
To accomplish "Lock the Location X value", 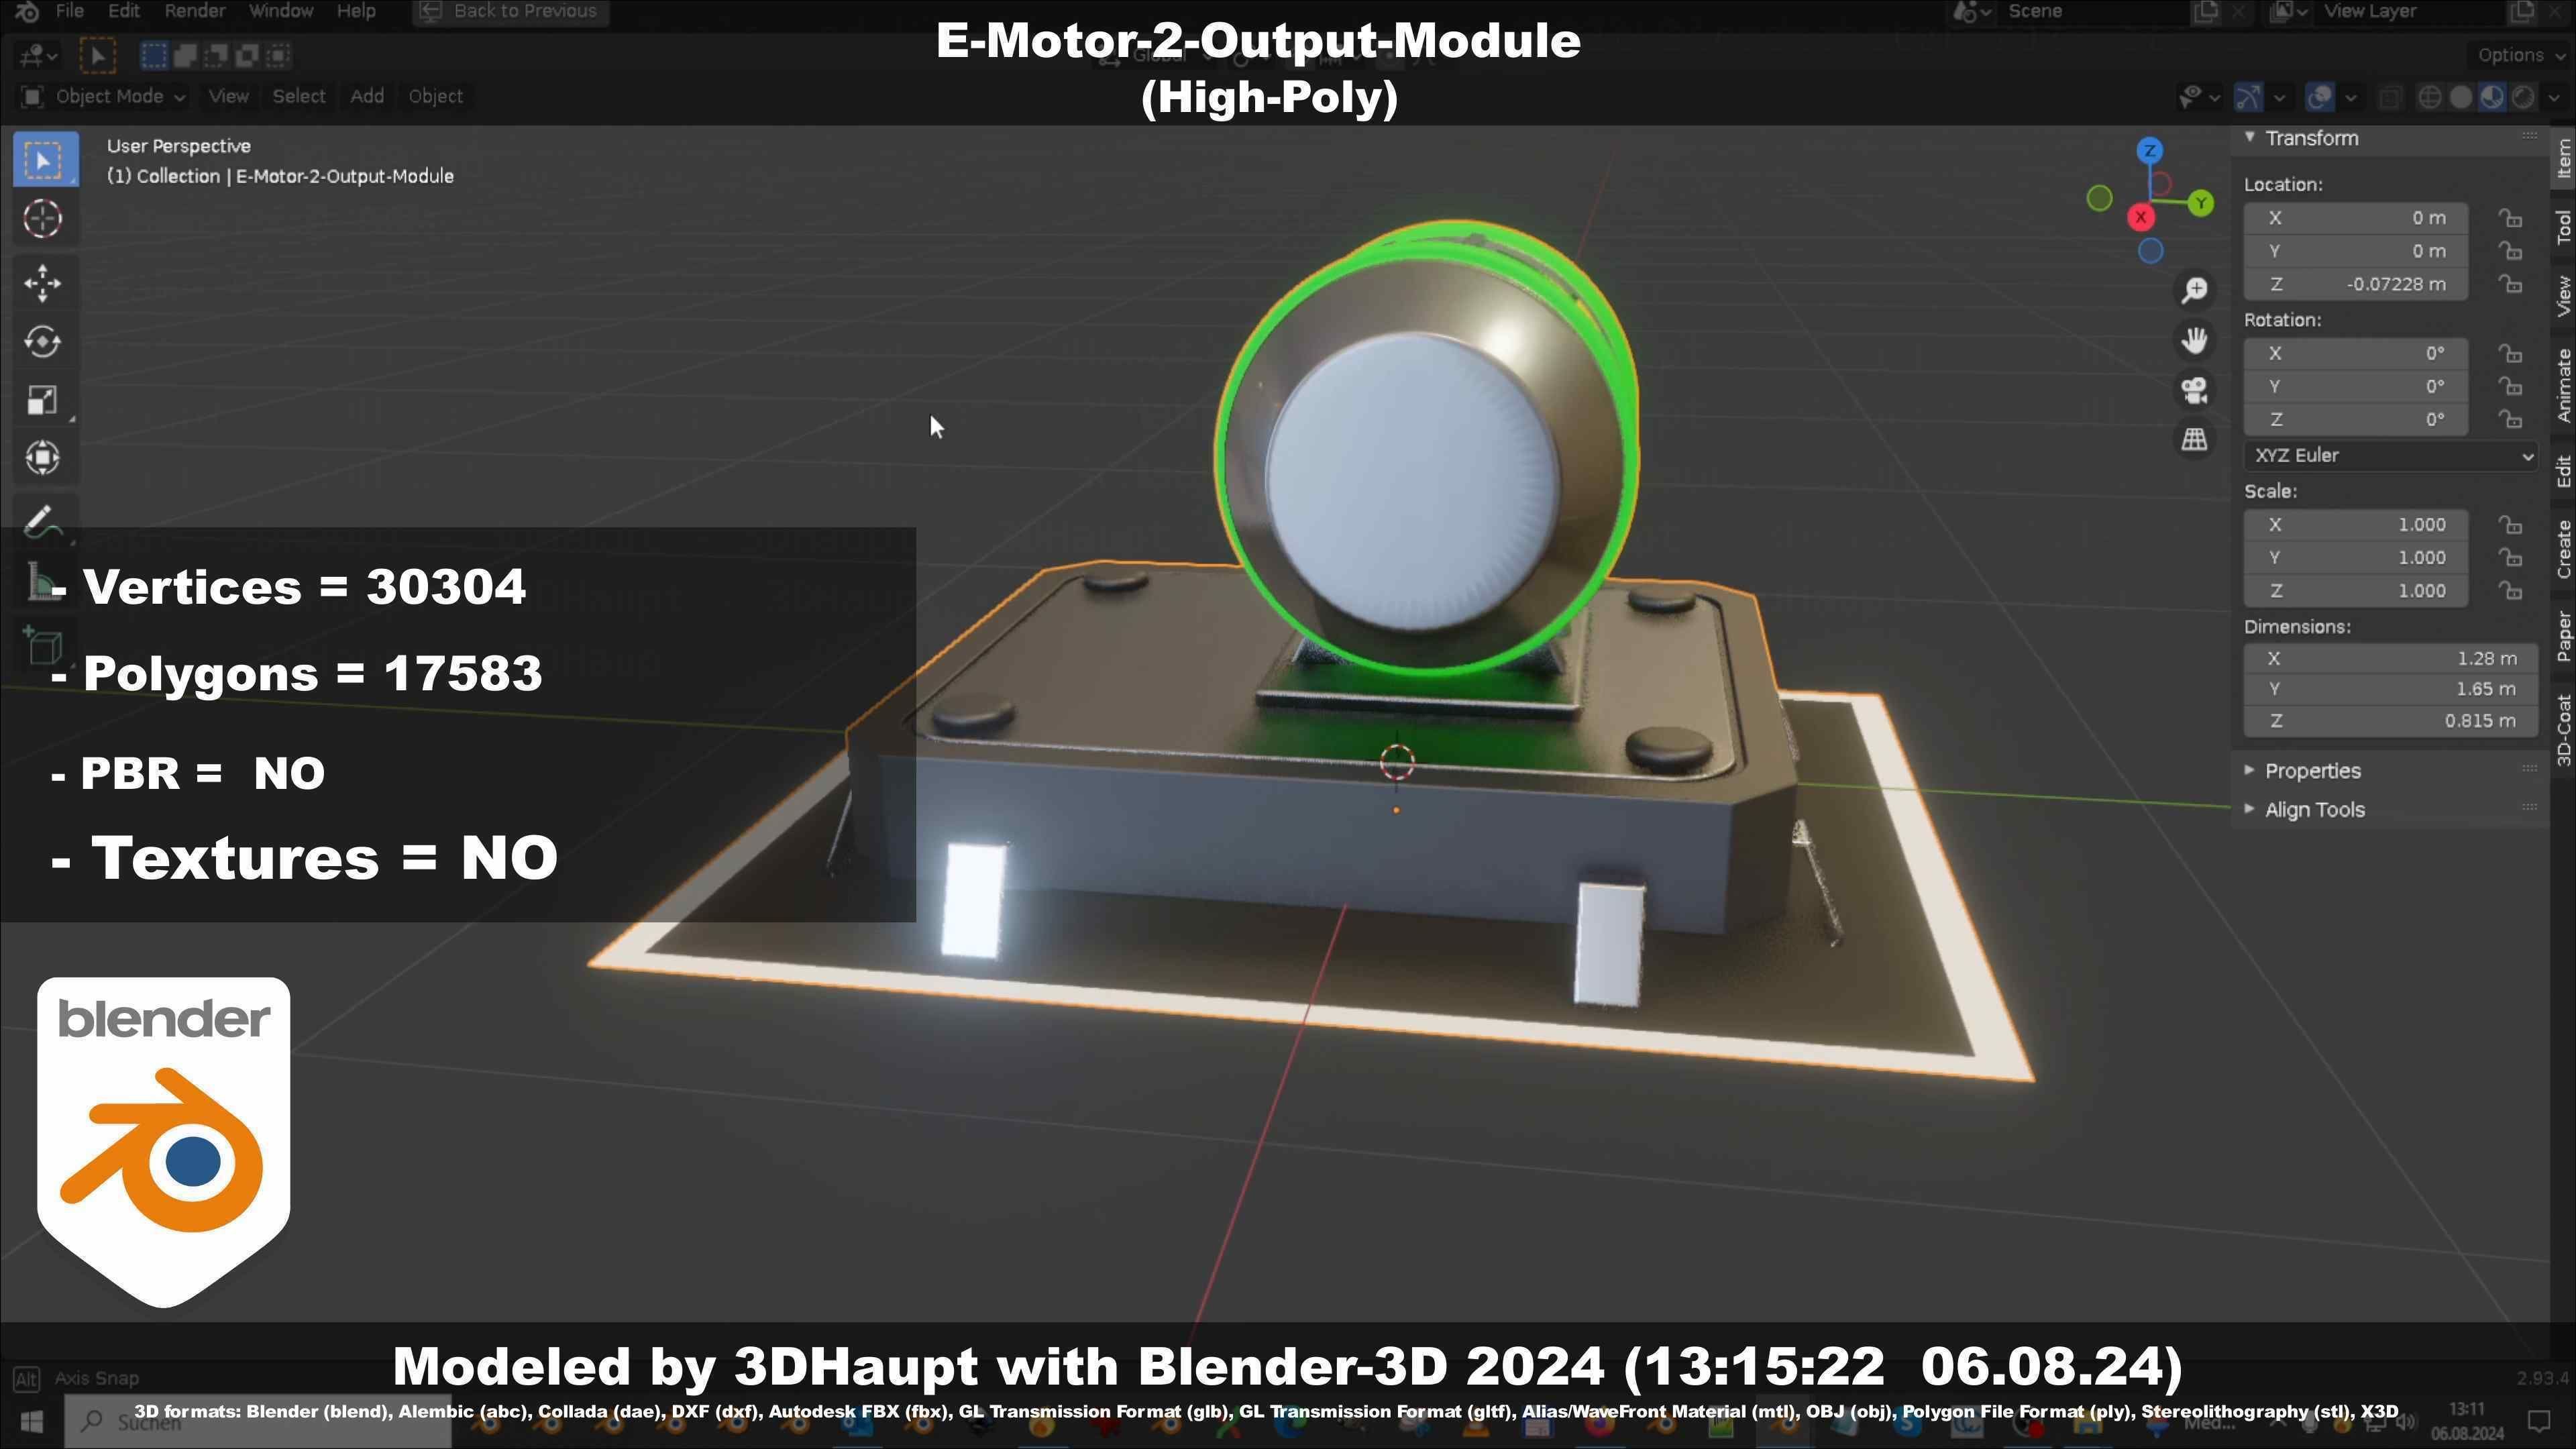I will 2510,218.
